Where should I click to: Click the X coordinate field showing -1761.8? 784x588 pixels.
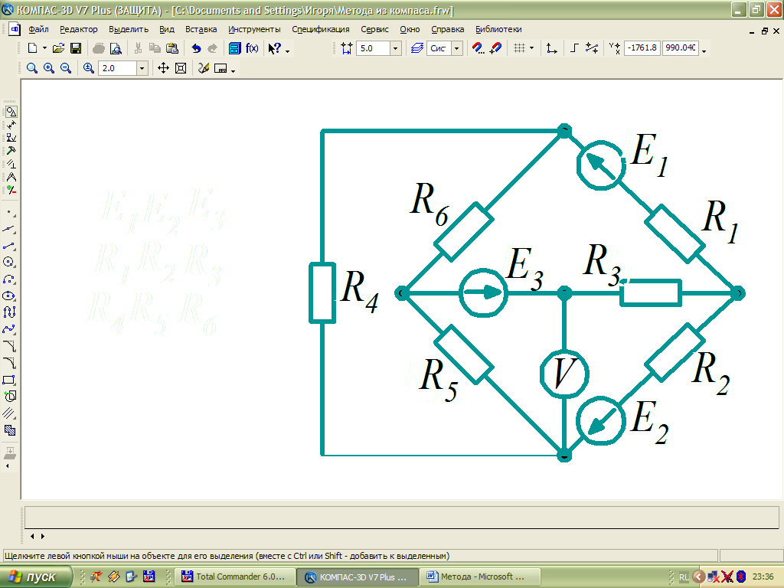click(642, 48)
